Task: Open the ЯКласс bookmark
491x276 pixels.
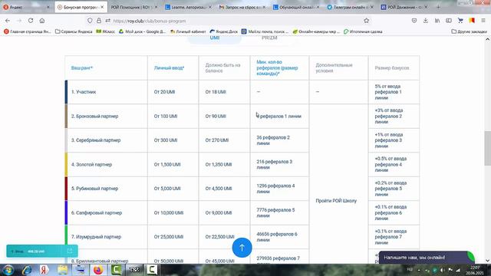Action: pos(106,31)
